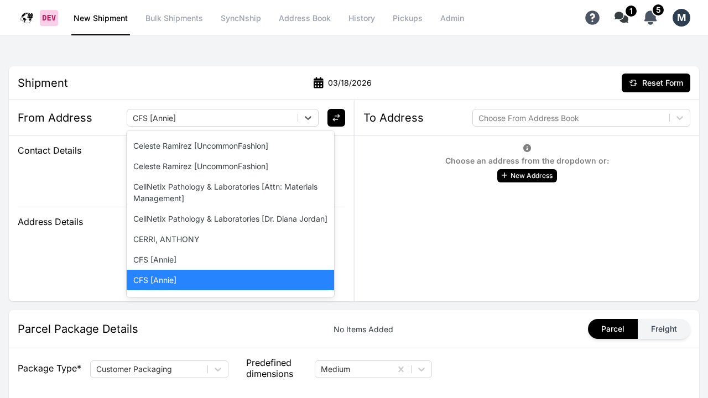Open the Choose From Address Book dropdown

[x=581, y=118]
